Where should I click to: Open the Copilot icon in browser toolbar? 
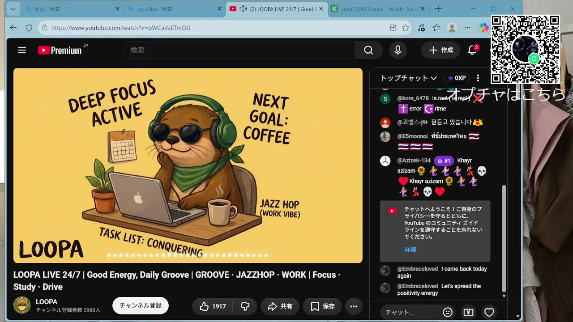(x=483, y=28)
